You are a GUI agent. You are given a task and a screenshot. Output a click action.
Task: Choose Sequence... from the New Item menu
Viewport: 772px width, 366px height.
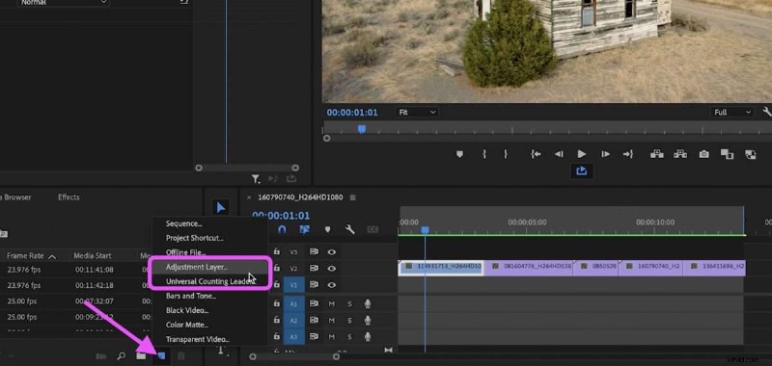coord(184,223)
